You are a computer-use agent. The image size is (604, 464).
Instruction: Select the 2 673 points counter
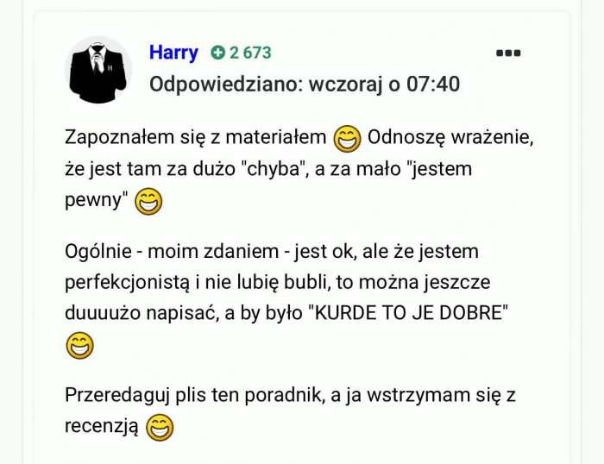(250, 53)
